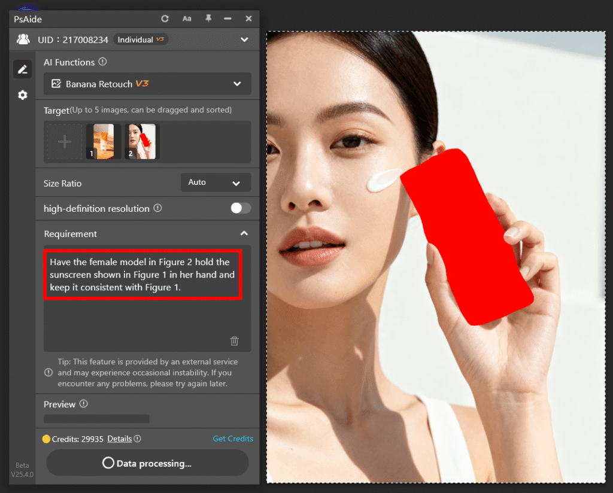Click the refresh icon in PsAide title bar
Screen dimensions: 613x493
click(x=165, y=19)
